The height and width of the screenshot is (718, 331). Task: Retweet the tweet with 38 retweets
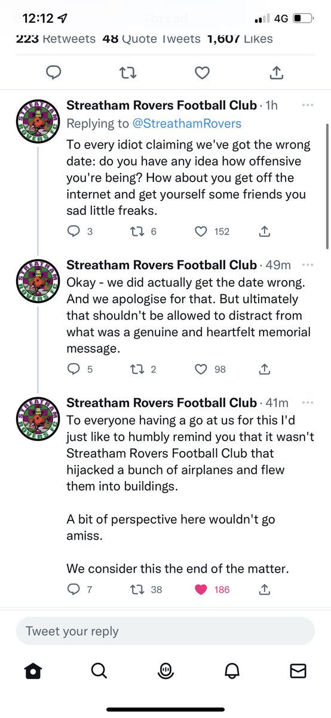click(x=137, y=589)
